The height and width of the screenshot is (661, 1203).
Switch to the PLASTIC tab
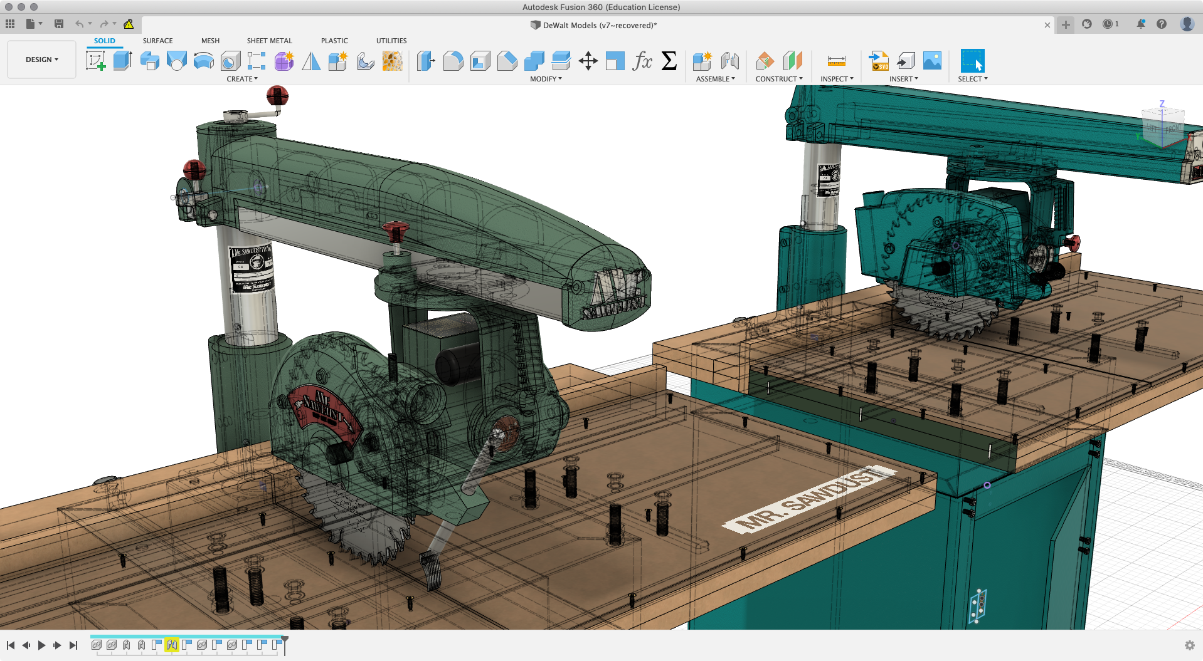(334, 41)
